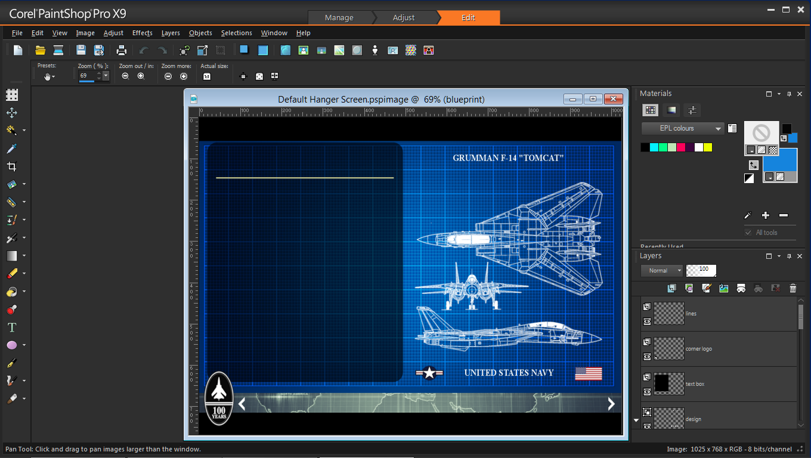Toggle visibility of corner logo layer
The width and height of the screenshot is (811, 458).
[647, 357]
